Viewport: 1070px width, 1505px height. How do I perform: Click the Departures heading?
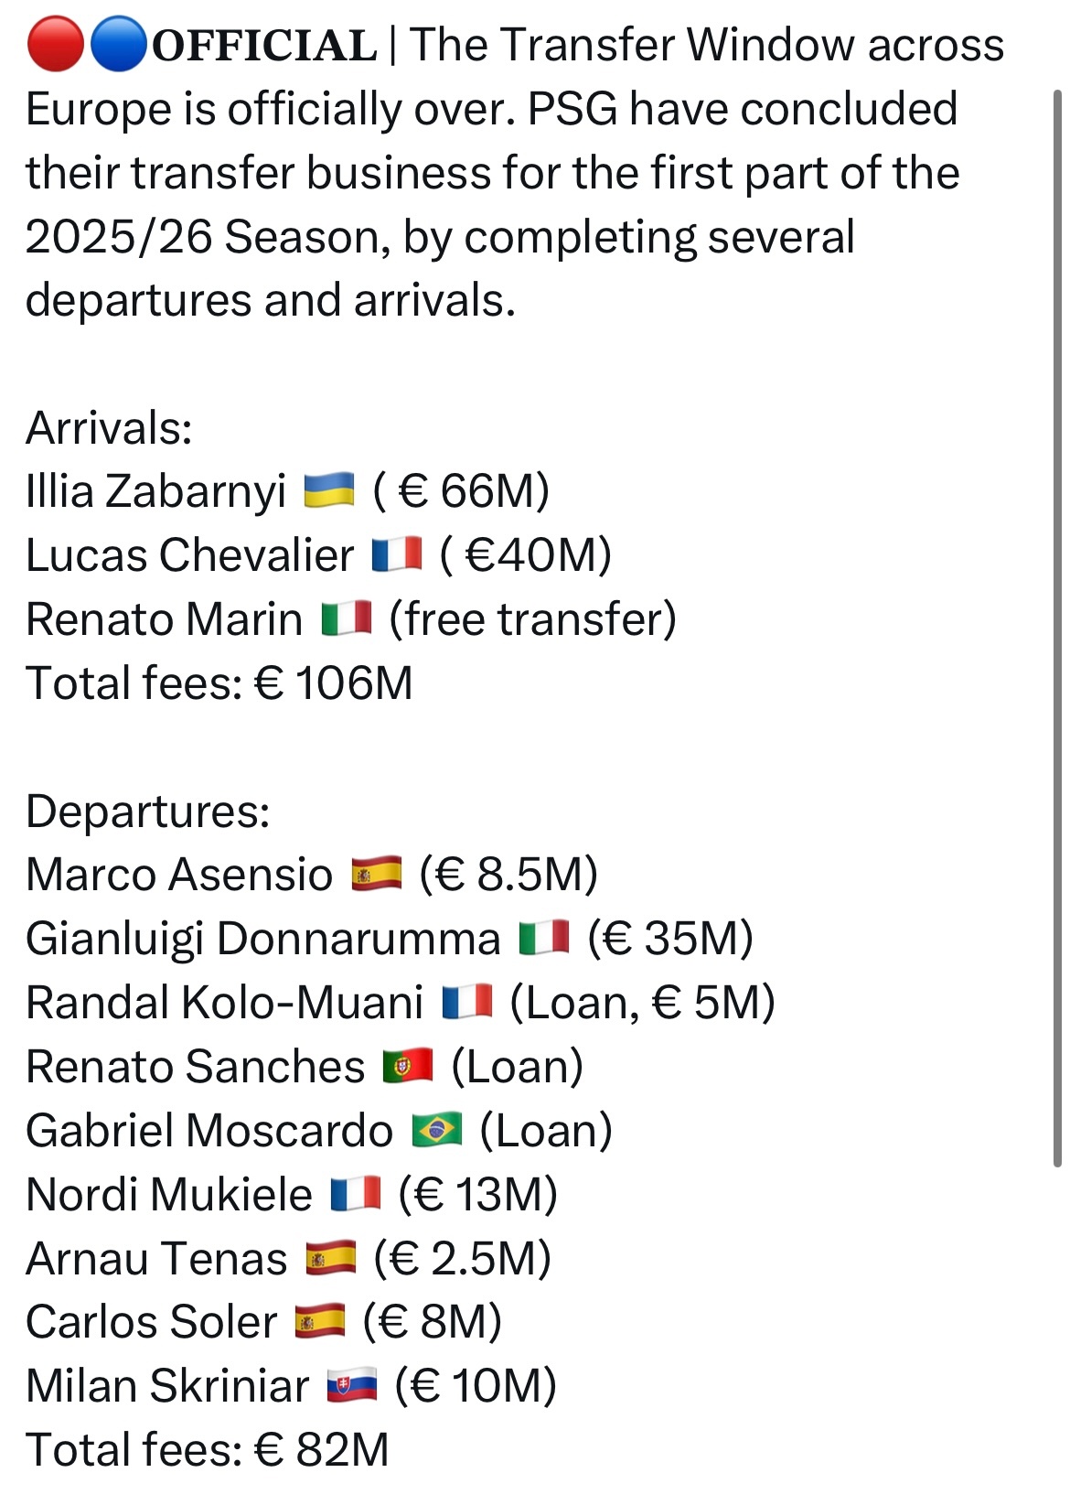point(148,811)
